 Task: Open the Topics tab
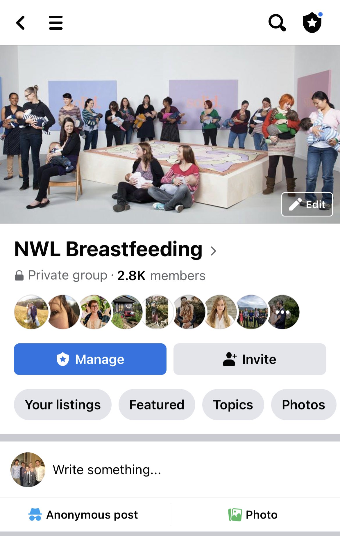click(x=233, y=405)
